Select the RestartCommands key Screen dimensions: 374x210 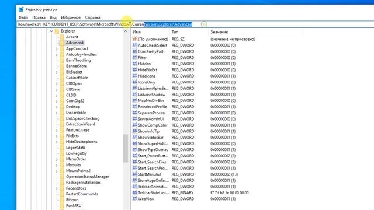pos(82,194)
